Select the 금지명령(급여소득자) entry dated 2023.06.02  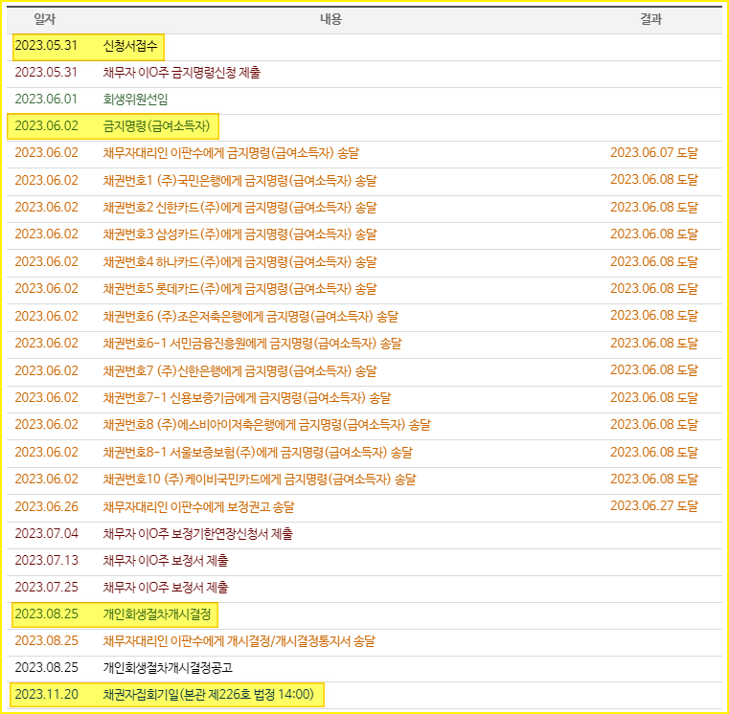coord(156,126)
